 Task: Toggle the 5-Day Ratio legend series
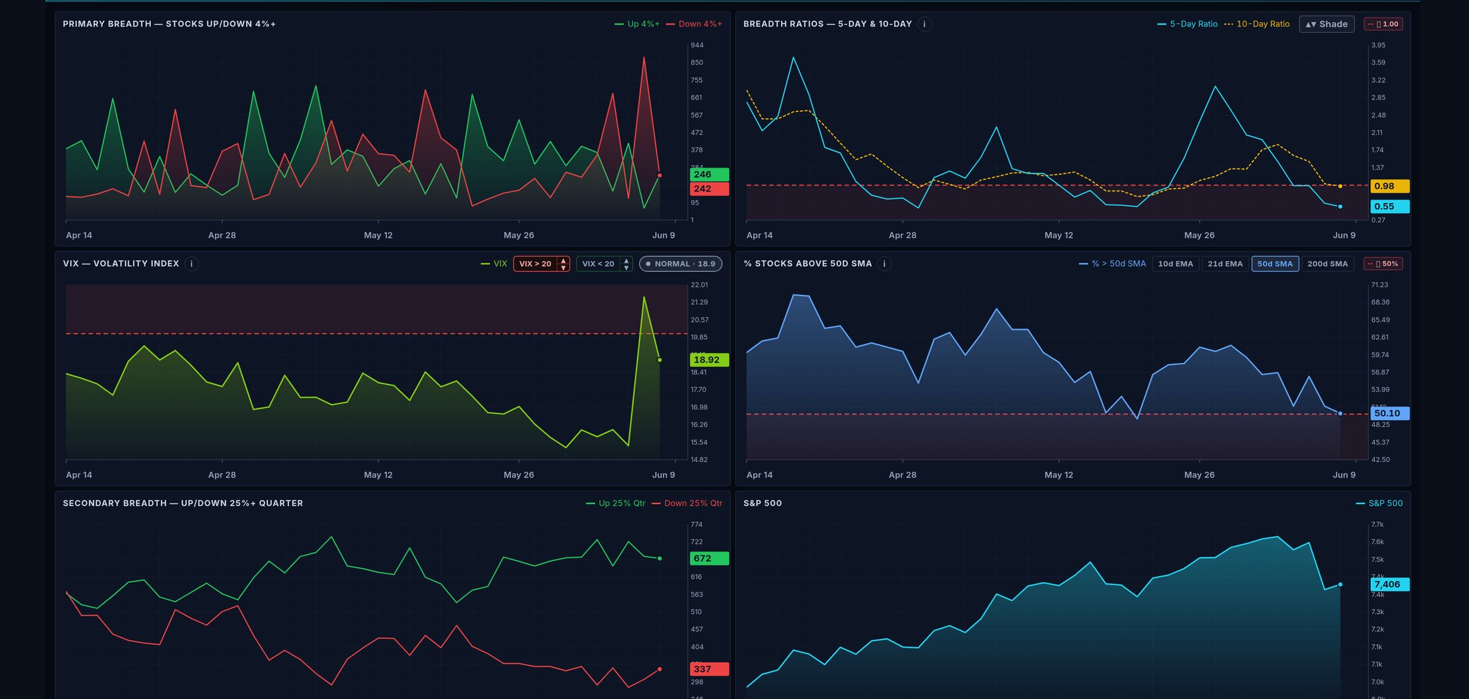click(1187, 24)
